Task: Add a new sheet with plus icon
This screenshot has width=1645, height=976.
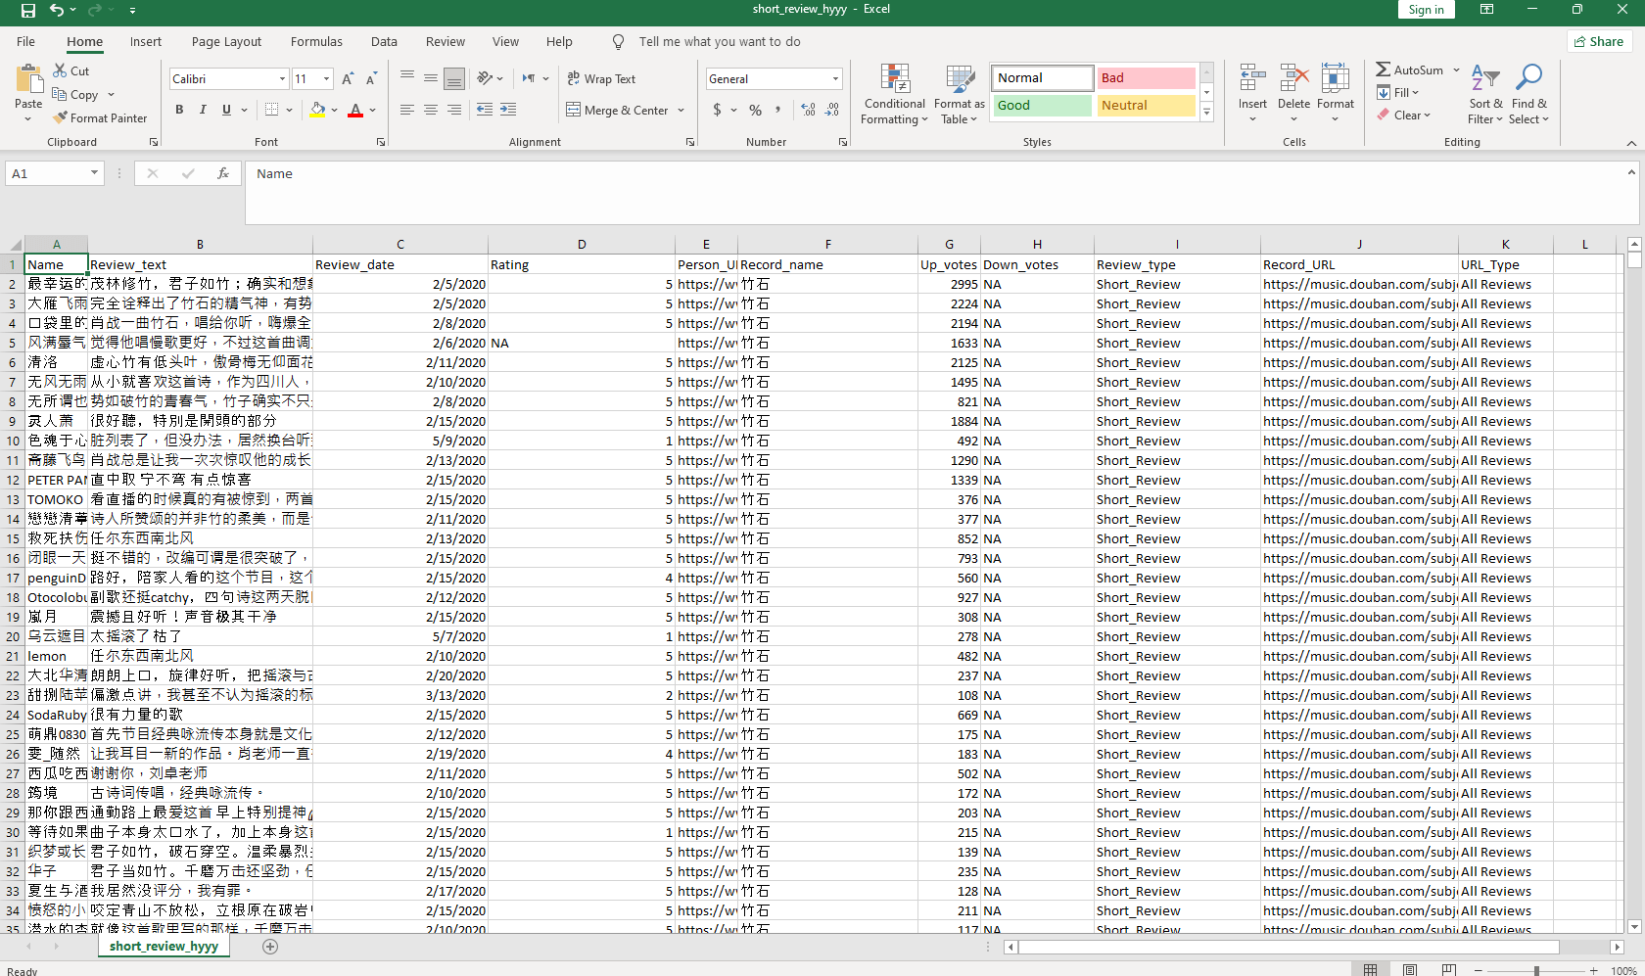Action: pyautogui.click(x=270, y=946)
